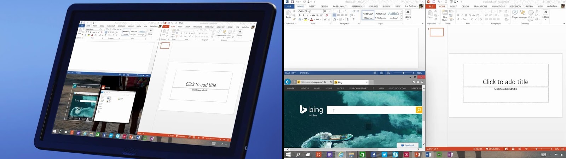Screen dimensions: 566x159
Task: Open Quick Styles in PowerPoint
Action: [531, 15]
